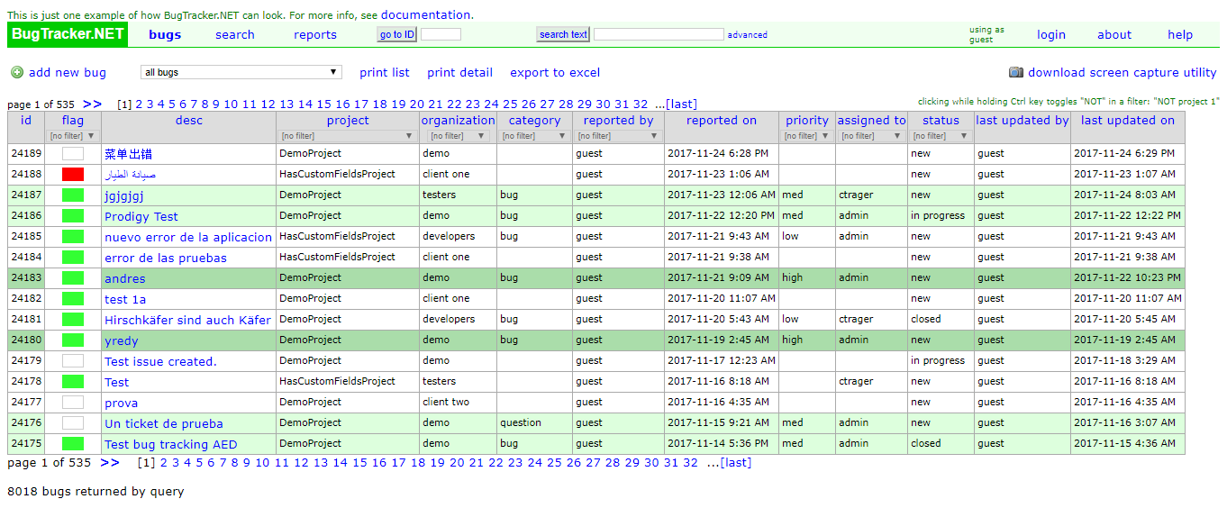Open bug 'Un ticket de prueba'

pos(164,423)
